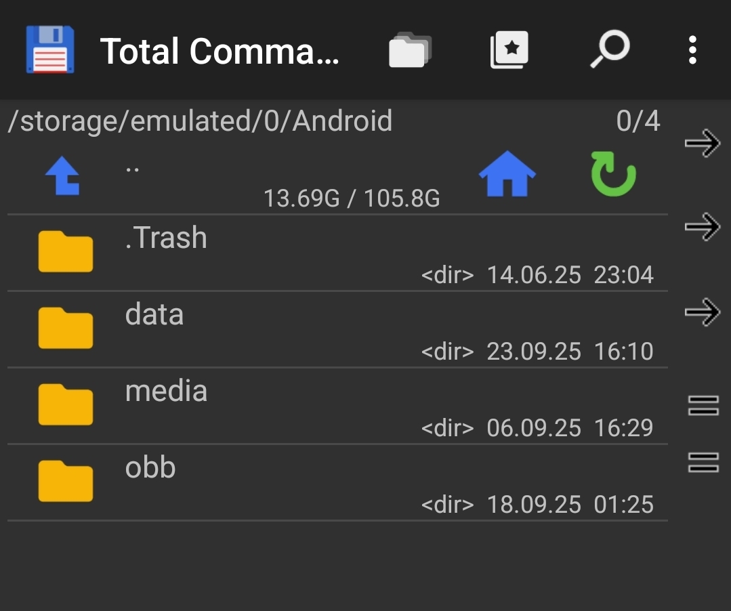Refresh listing with green reload icon
Viewport: 731px width, 611px height.
pos(613,175)
